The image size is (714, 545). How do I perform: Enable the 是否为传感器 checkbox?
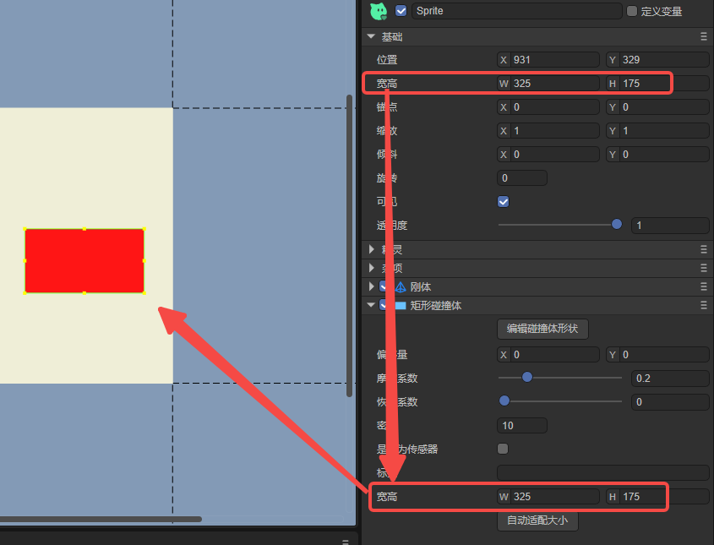(x=504, y=449)
